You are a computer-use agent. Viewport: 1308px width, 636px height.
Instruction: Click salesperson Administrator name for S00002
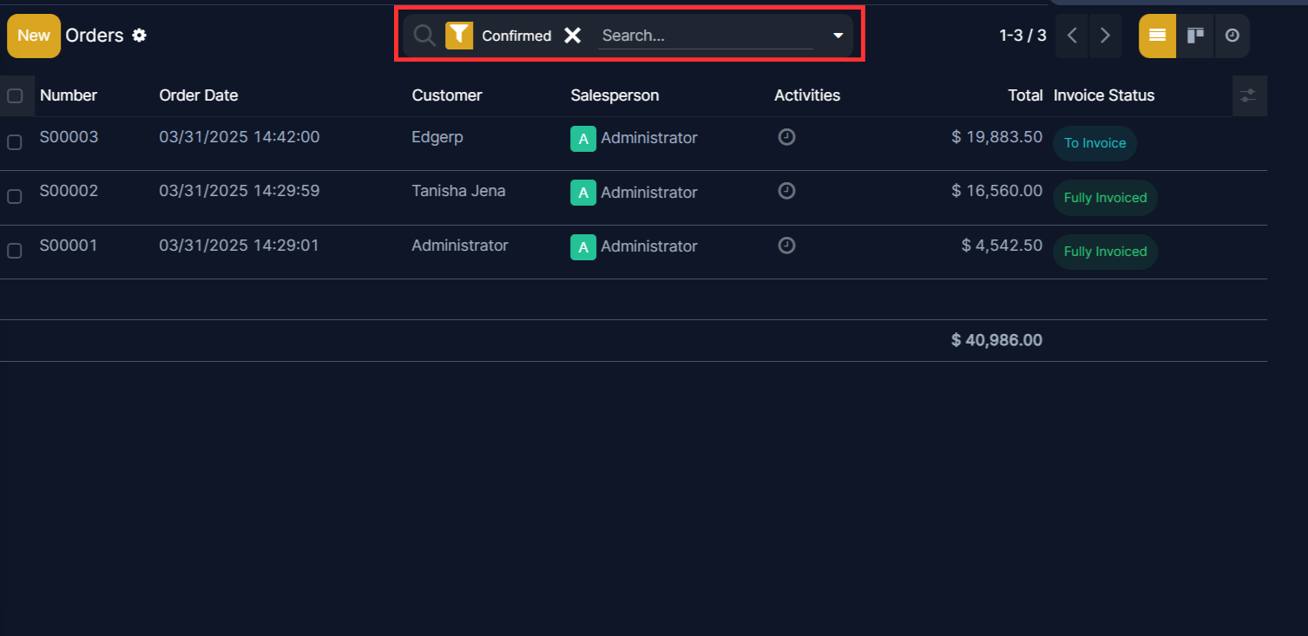click(649, 193)
